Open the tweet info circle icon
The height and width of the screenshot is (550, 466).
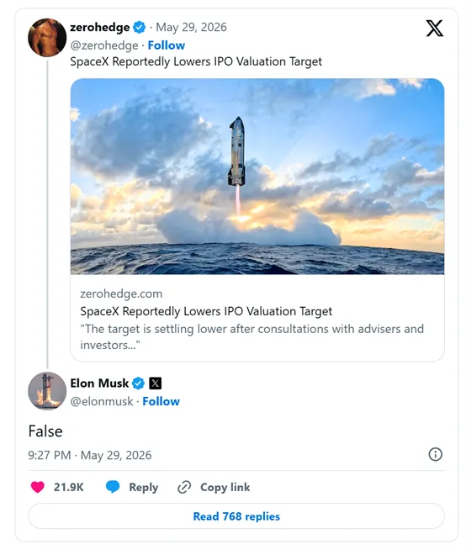pos(436,455)
